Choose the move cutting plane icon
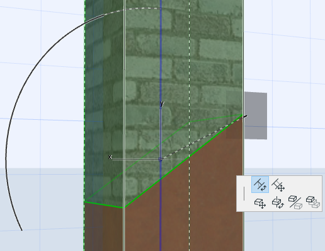This screenshot has height=251, width=325. point(278,185)
